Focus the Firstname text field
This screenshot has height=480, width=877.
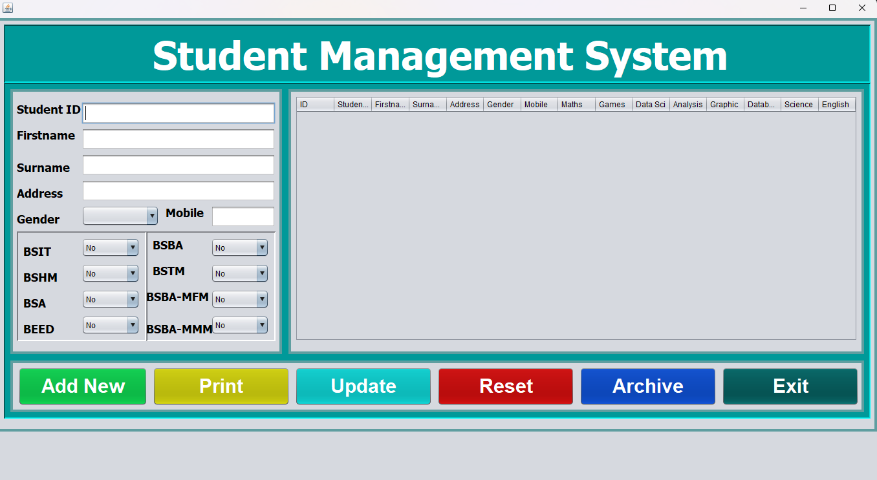pyautogui.click(x=179, y=139)
